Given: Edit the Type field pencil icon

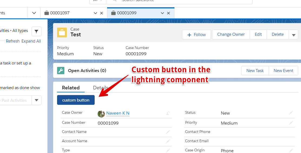Looking at the screenshot, I should coord(168,151).
